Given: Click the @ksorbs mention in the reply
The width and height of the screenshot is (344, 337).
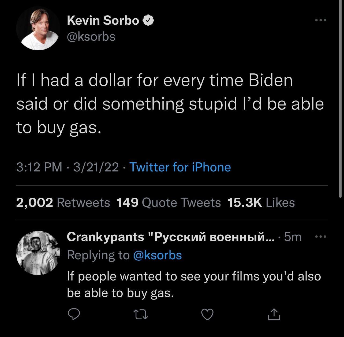Looking at the screenshot, I should click(157, 255).
